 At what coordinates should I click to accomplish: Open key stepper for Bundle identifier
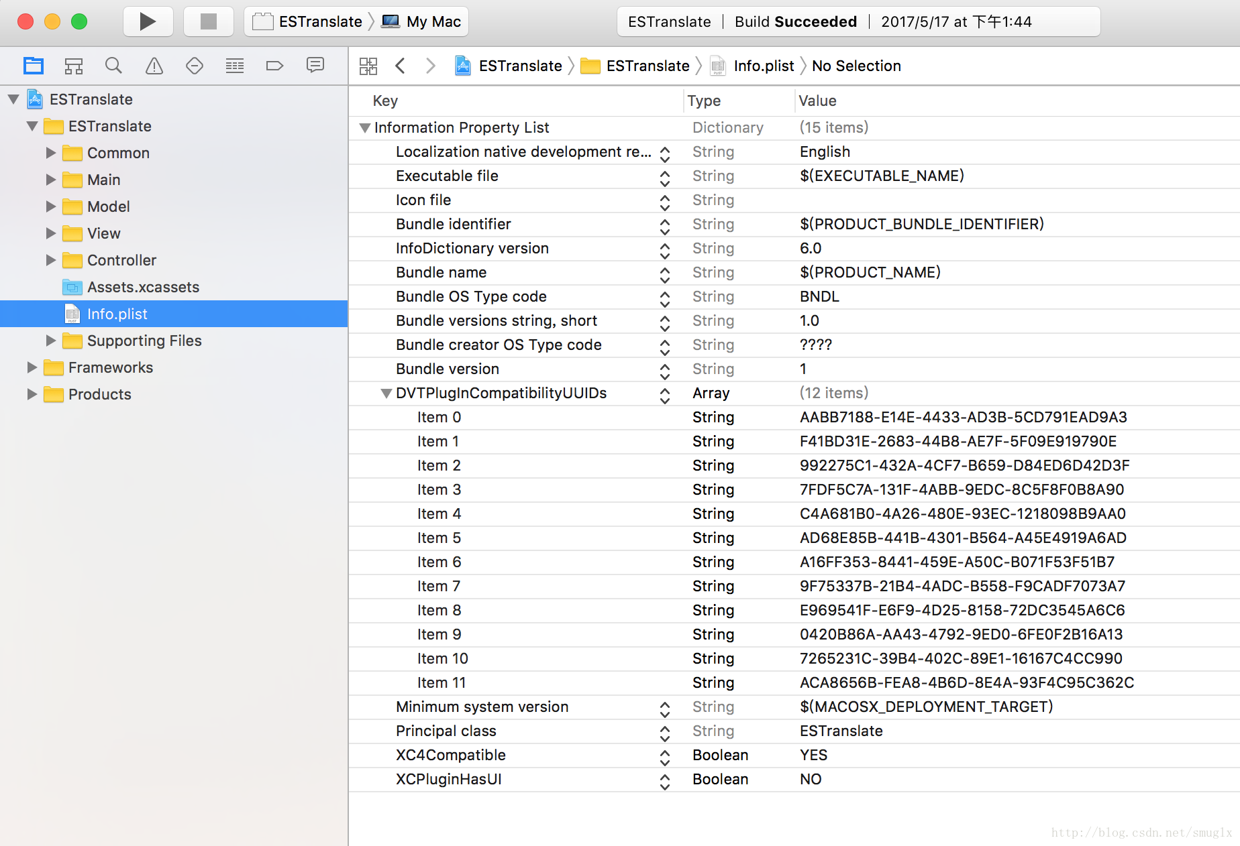pos(665,227)
